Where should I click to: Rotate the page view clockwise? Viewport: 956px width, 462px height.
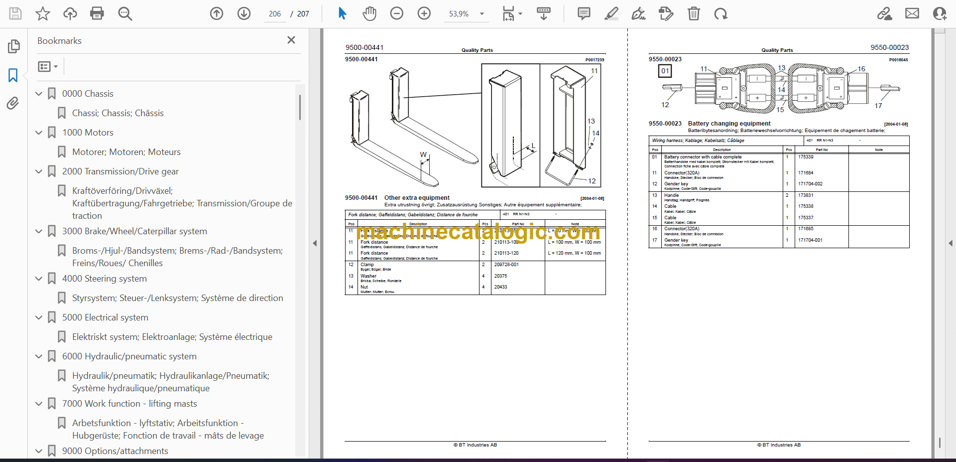pos(720,13)
